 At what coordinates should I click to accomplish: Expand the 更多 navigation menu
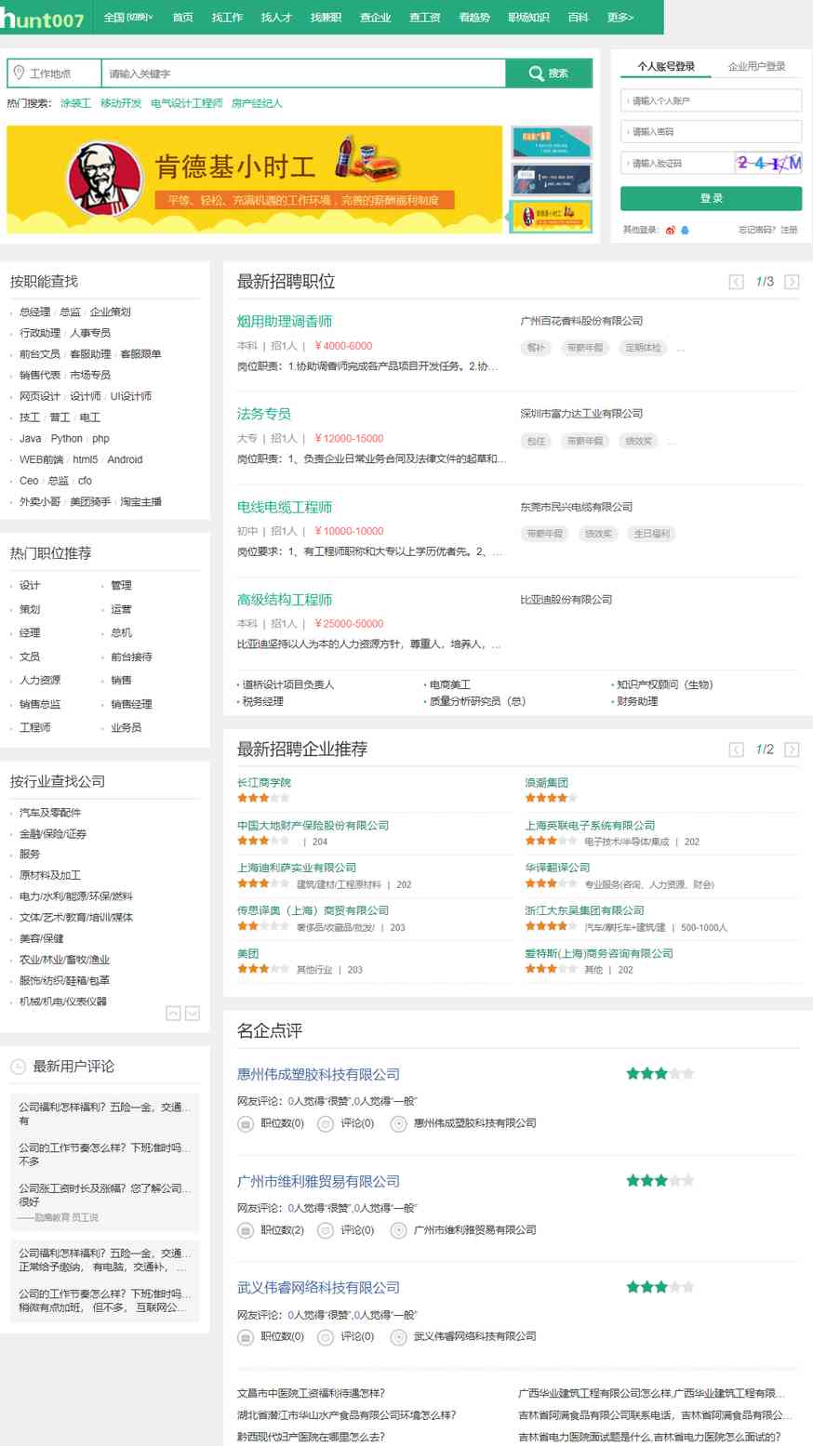click(620, 18)
